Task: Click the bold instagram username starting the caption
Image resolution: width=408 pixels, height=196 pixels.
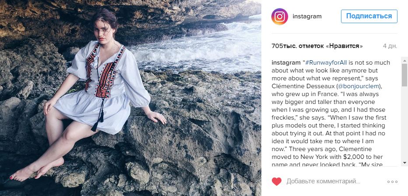Action: pos(285,62)
